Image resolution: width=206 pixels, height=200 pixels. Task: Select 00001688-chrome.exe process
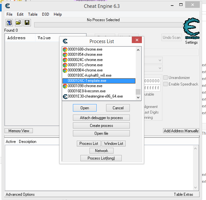99,49
